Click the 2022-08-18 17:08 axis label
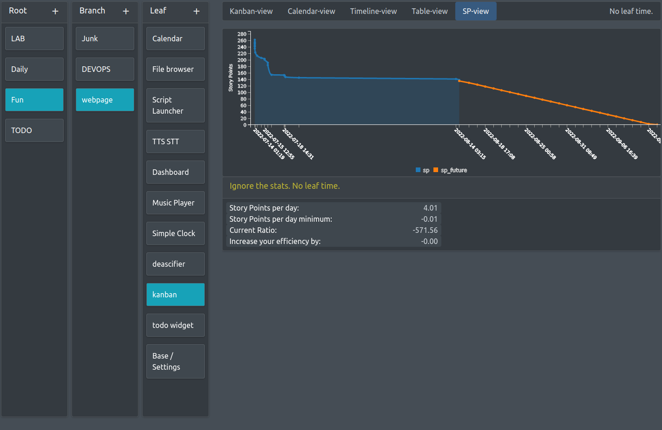 (x=499, y=144)
